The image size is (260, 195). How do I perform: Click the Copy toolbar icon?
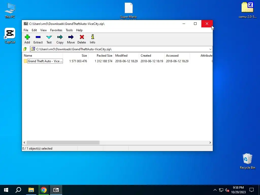pyautogui.click(x=60, y=39)
